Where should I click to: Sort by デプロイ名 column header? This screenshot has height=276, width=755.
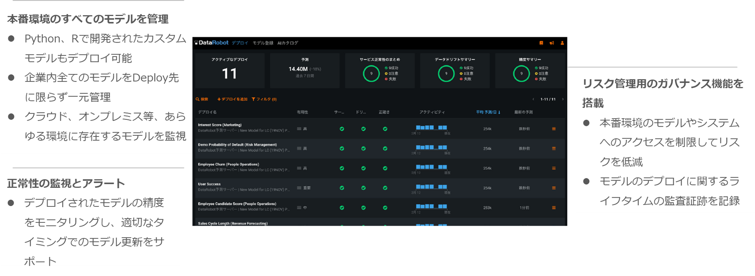[207, 112]
